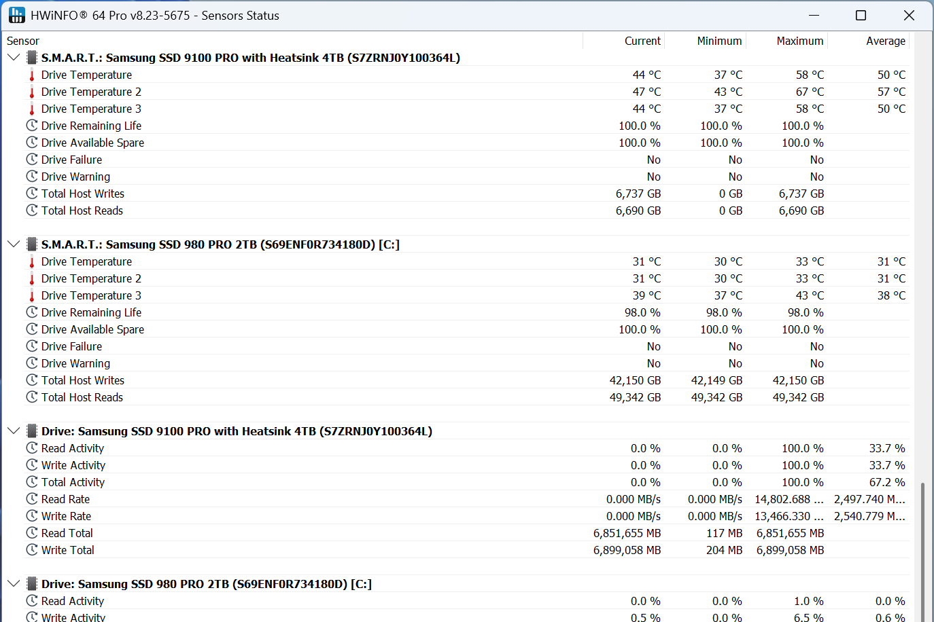Click clock icon of 9100 PRO Total Host Writes
The height and width of the screenshot is (622, 934).
pyautogui.click(x=31, y=194)
